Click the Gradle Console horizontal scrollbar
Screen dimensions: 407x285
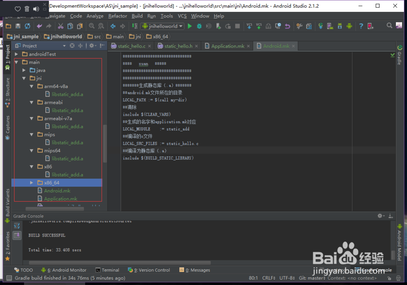pos(120,263)
